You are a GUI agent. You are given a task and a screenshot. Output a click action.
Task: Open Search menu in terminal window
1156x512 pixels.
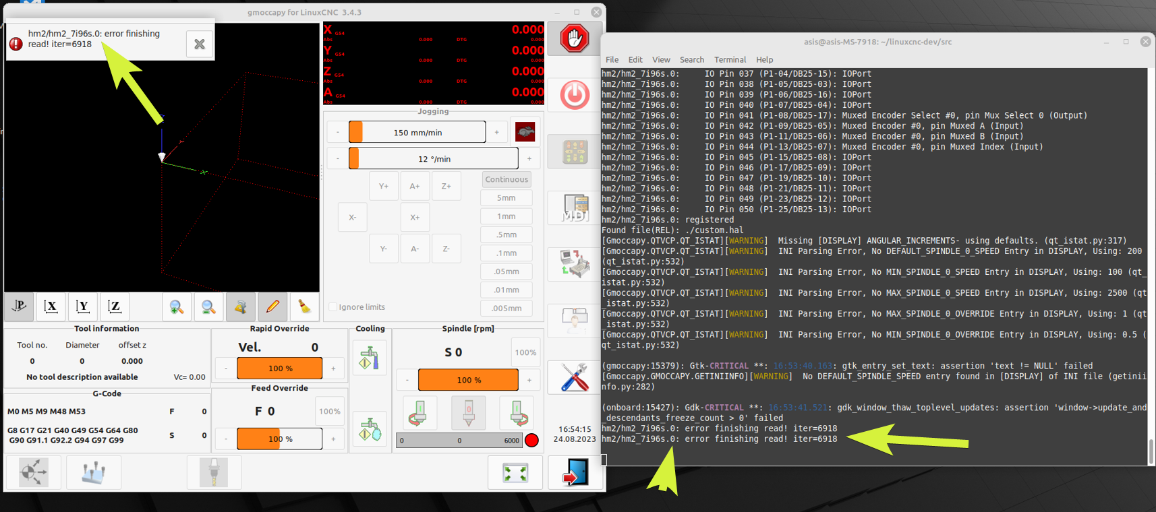[691, 59]
